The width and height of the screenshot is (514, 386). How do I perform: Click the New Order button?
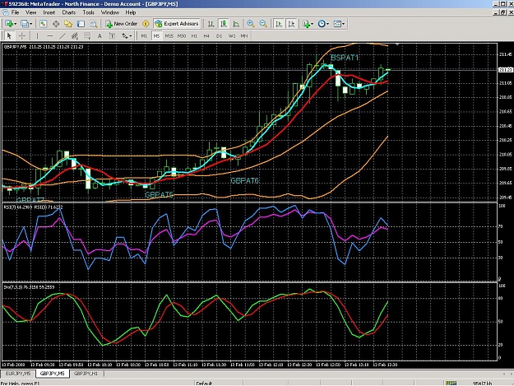(x=121, y=24)
